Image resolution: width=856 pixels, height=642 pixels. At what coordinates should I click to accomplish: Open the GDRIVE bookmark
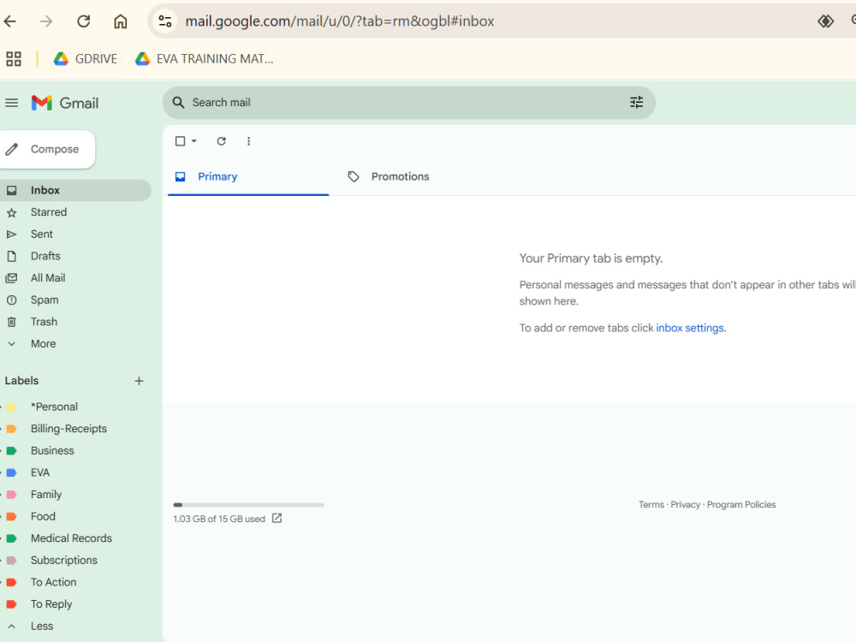coord(85,58)
